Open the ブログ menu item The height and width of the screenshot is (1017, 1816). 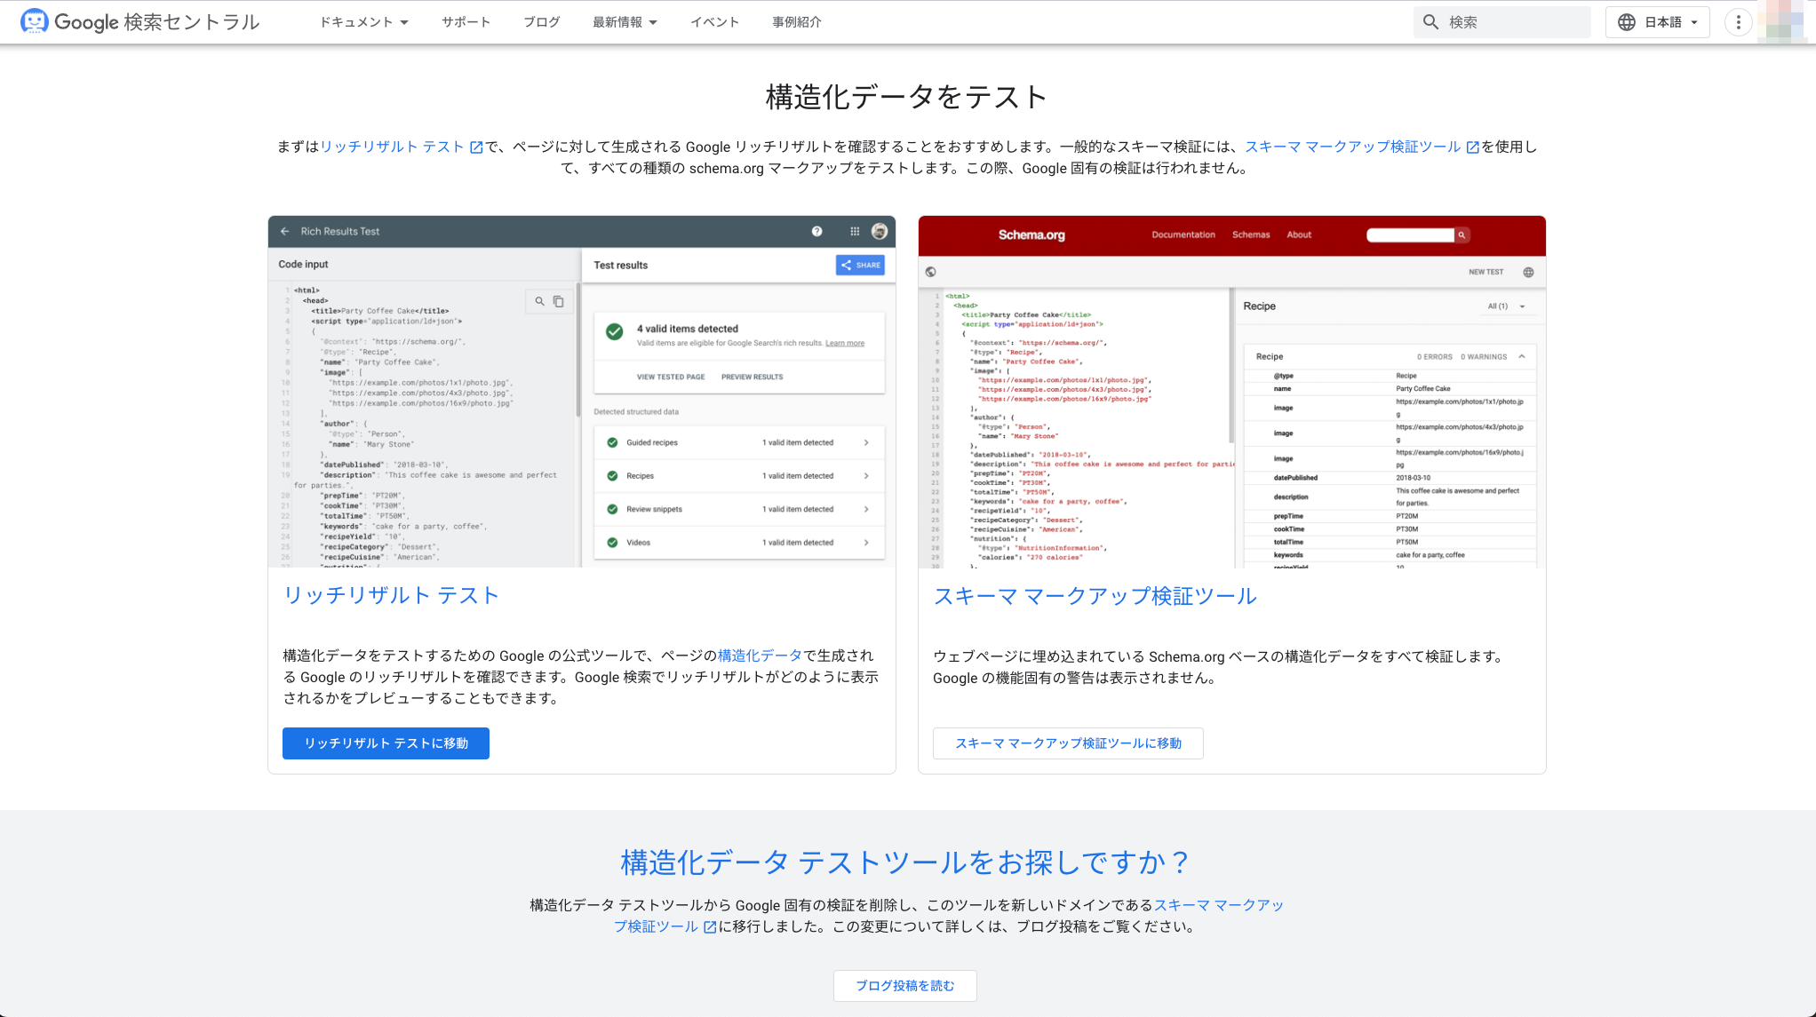point(541,22)
